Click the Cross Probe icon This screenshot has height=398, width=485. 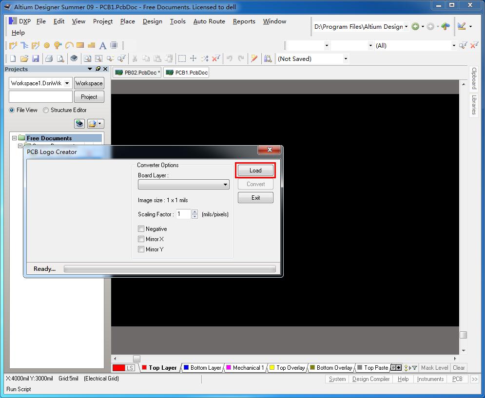pyautogui.click(x=254, y=58)
